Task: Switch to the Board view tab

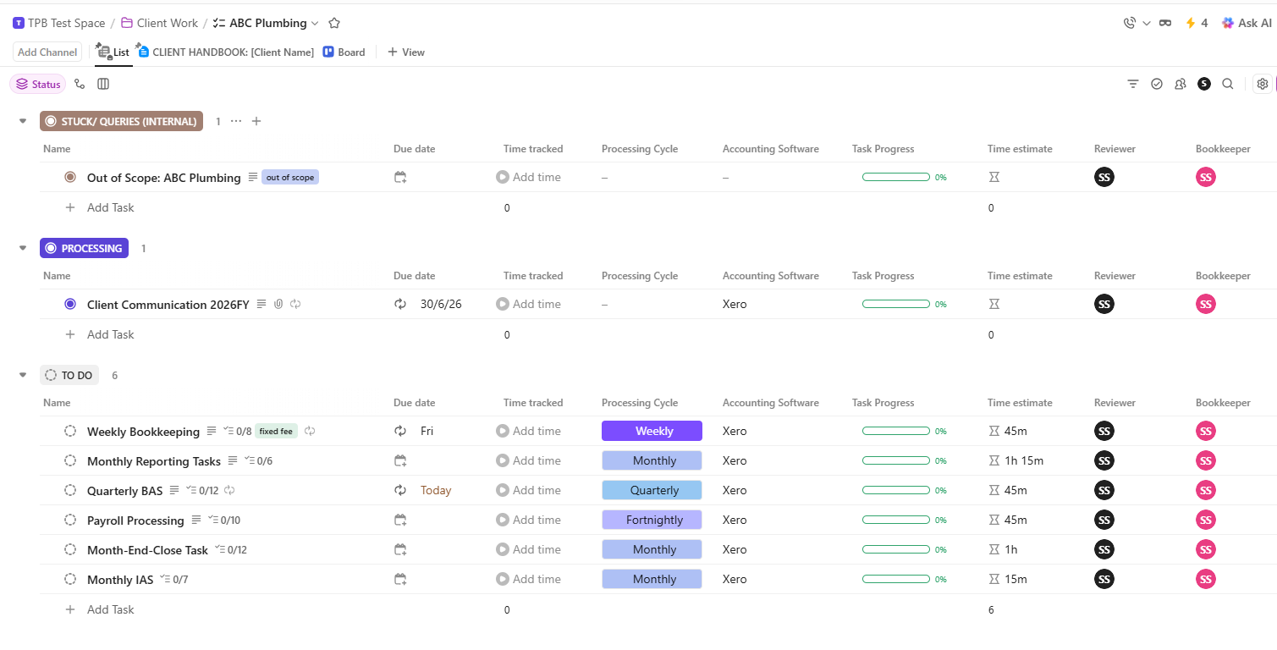Action: [344, 52]
